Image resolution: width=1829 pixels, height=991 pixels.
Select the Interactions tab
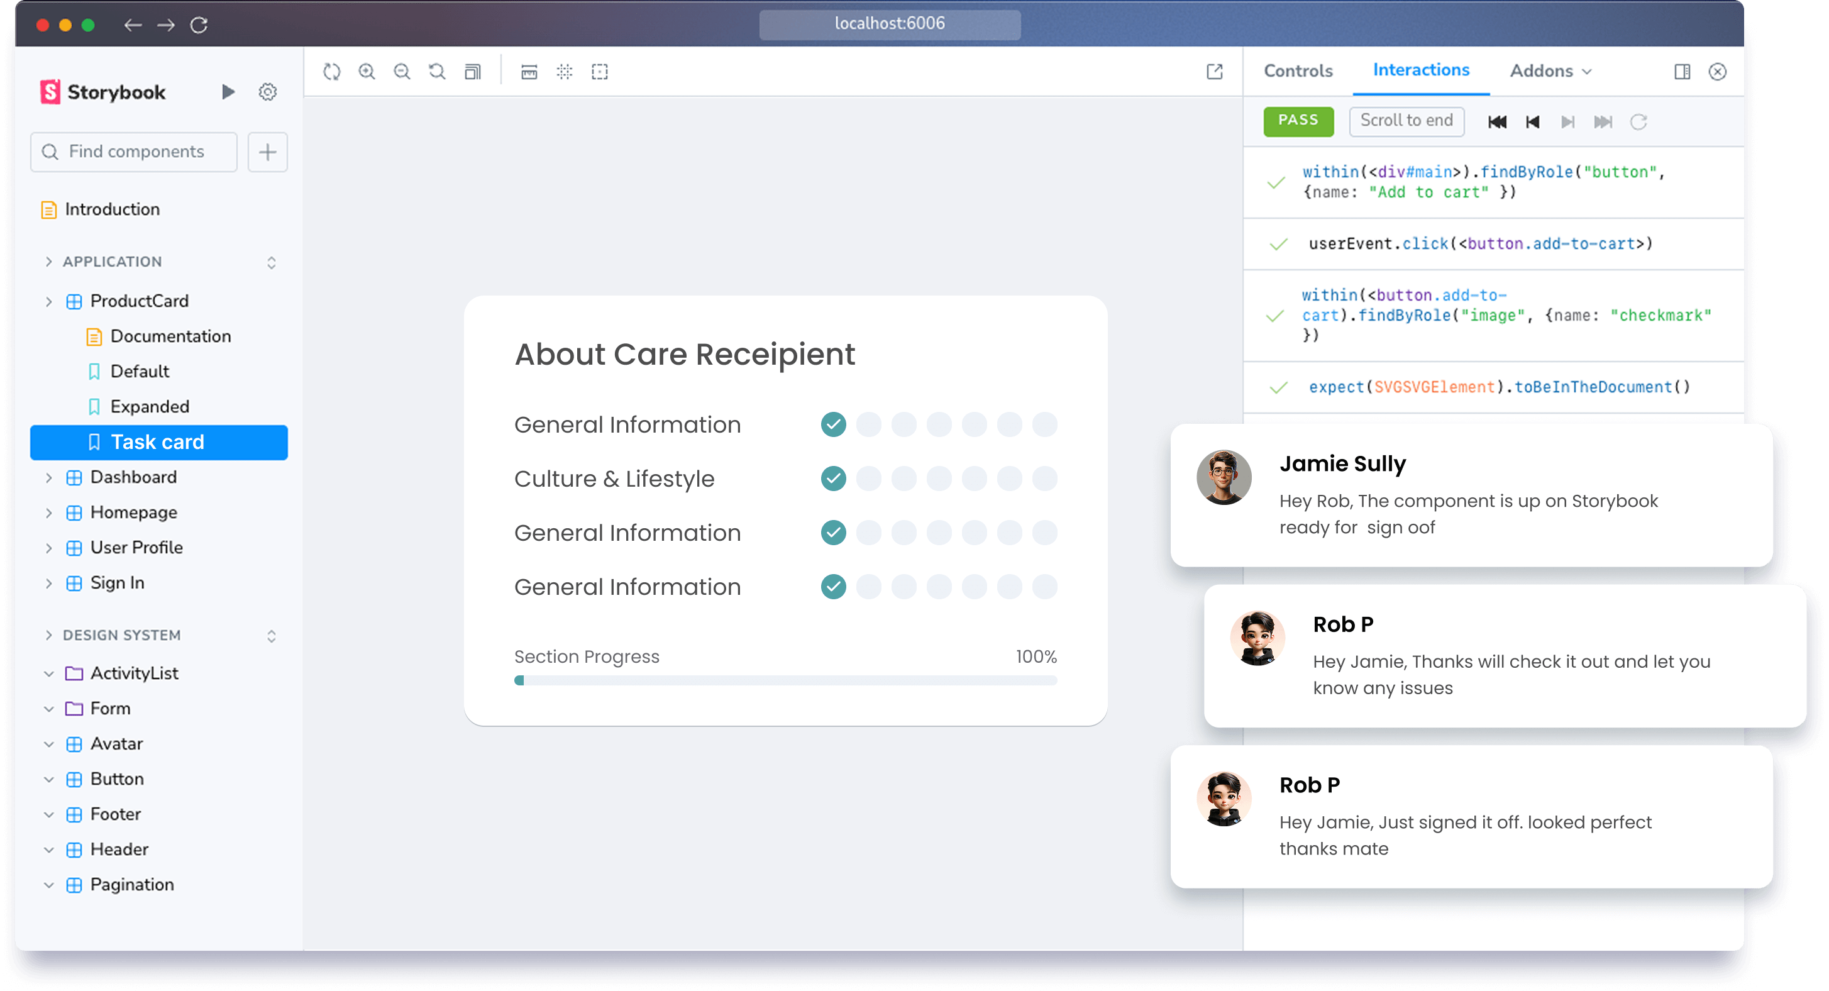(x=1421, y=70)
